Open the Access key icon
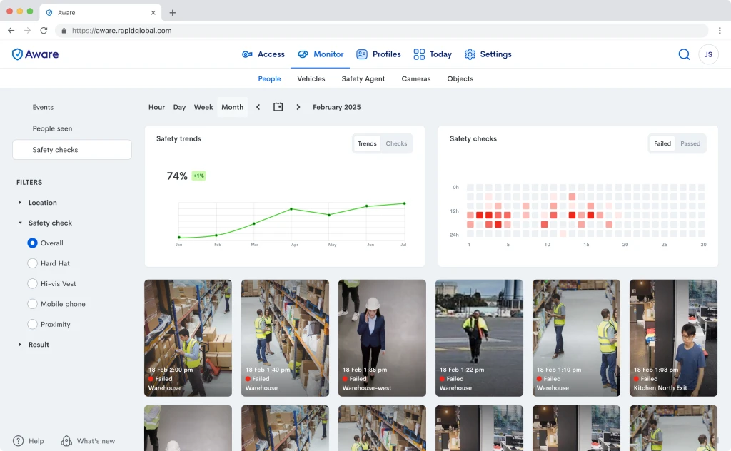Viewport: 731px width, 451px height. [x=247, y=54]
